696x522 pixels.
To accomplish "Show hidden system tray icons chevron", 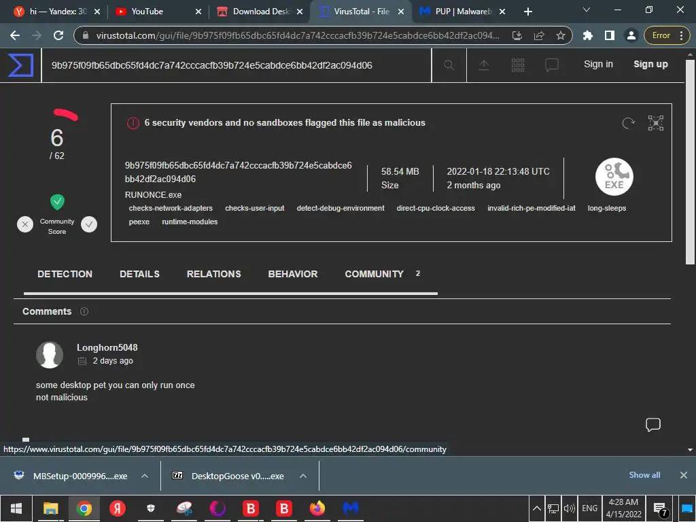I will click(x=537, y=508).
